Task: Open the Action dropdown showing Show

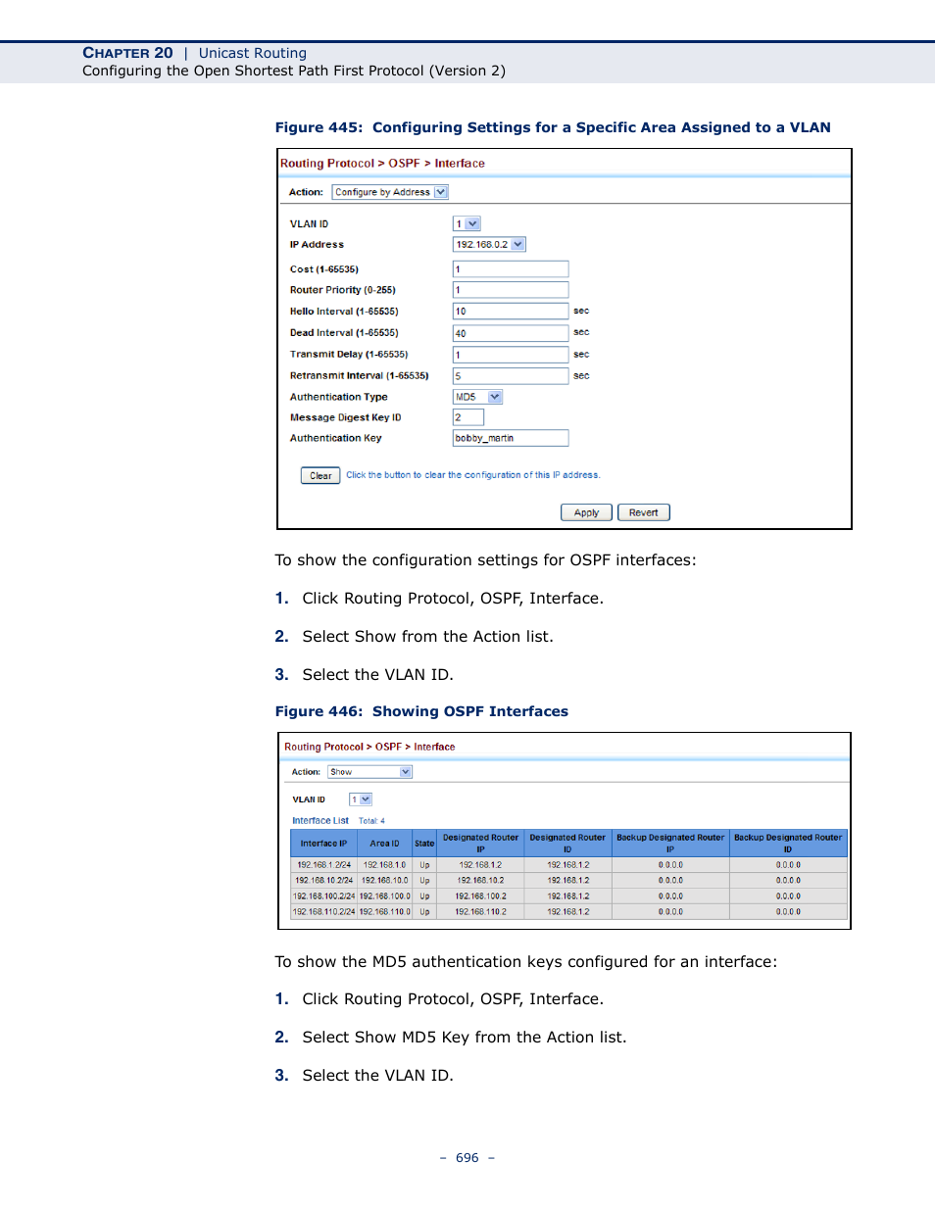Action: (369, 772)
